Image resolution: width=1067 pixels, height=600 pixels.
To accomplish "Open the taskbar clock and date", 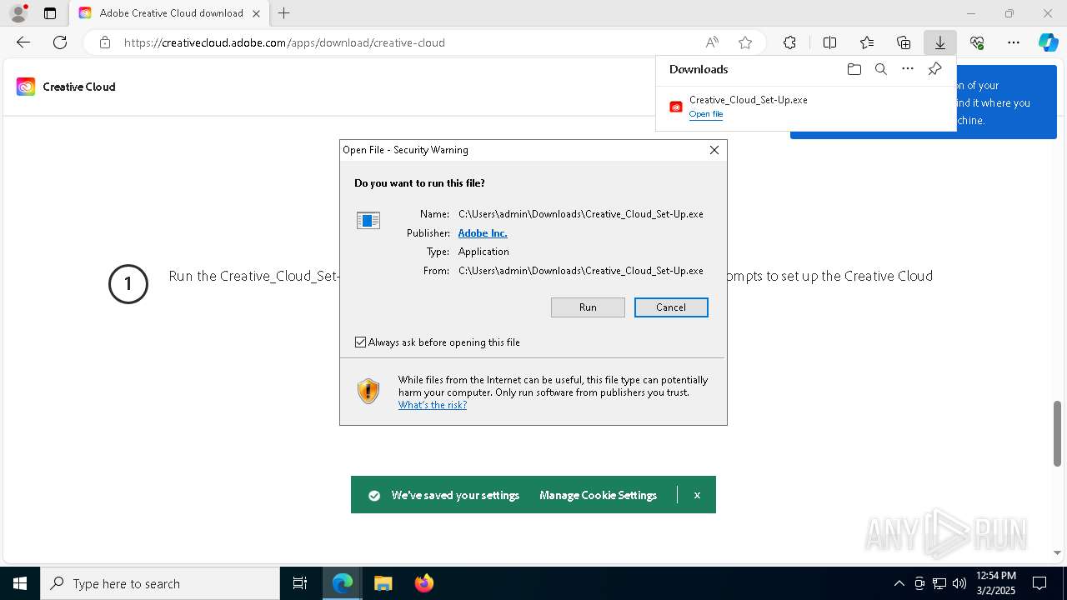I will pos(995,583).
